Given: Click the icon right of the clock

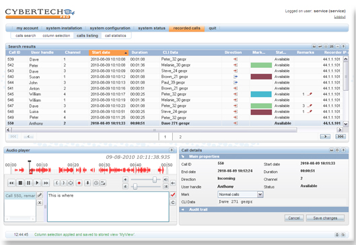Looking at the screenshot, I should click(x=103, y=183).
